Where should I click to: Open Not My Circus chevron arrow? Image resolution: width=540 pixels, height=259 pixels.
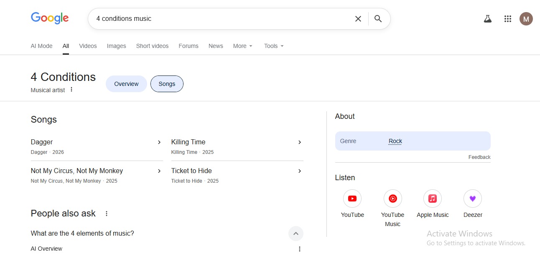159,171
